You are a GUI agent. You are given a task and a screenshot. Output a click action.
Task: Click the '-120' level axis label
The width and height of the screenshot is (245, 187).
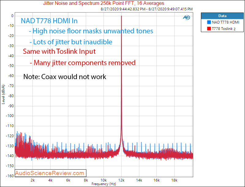pos(10,136)
